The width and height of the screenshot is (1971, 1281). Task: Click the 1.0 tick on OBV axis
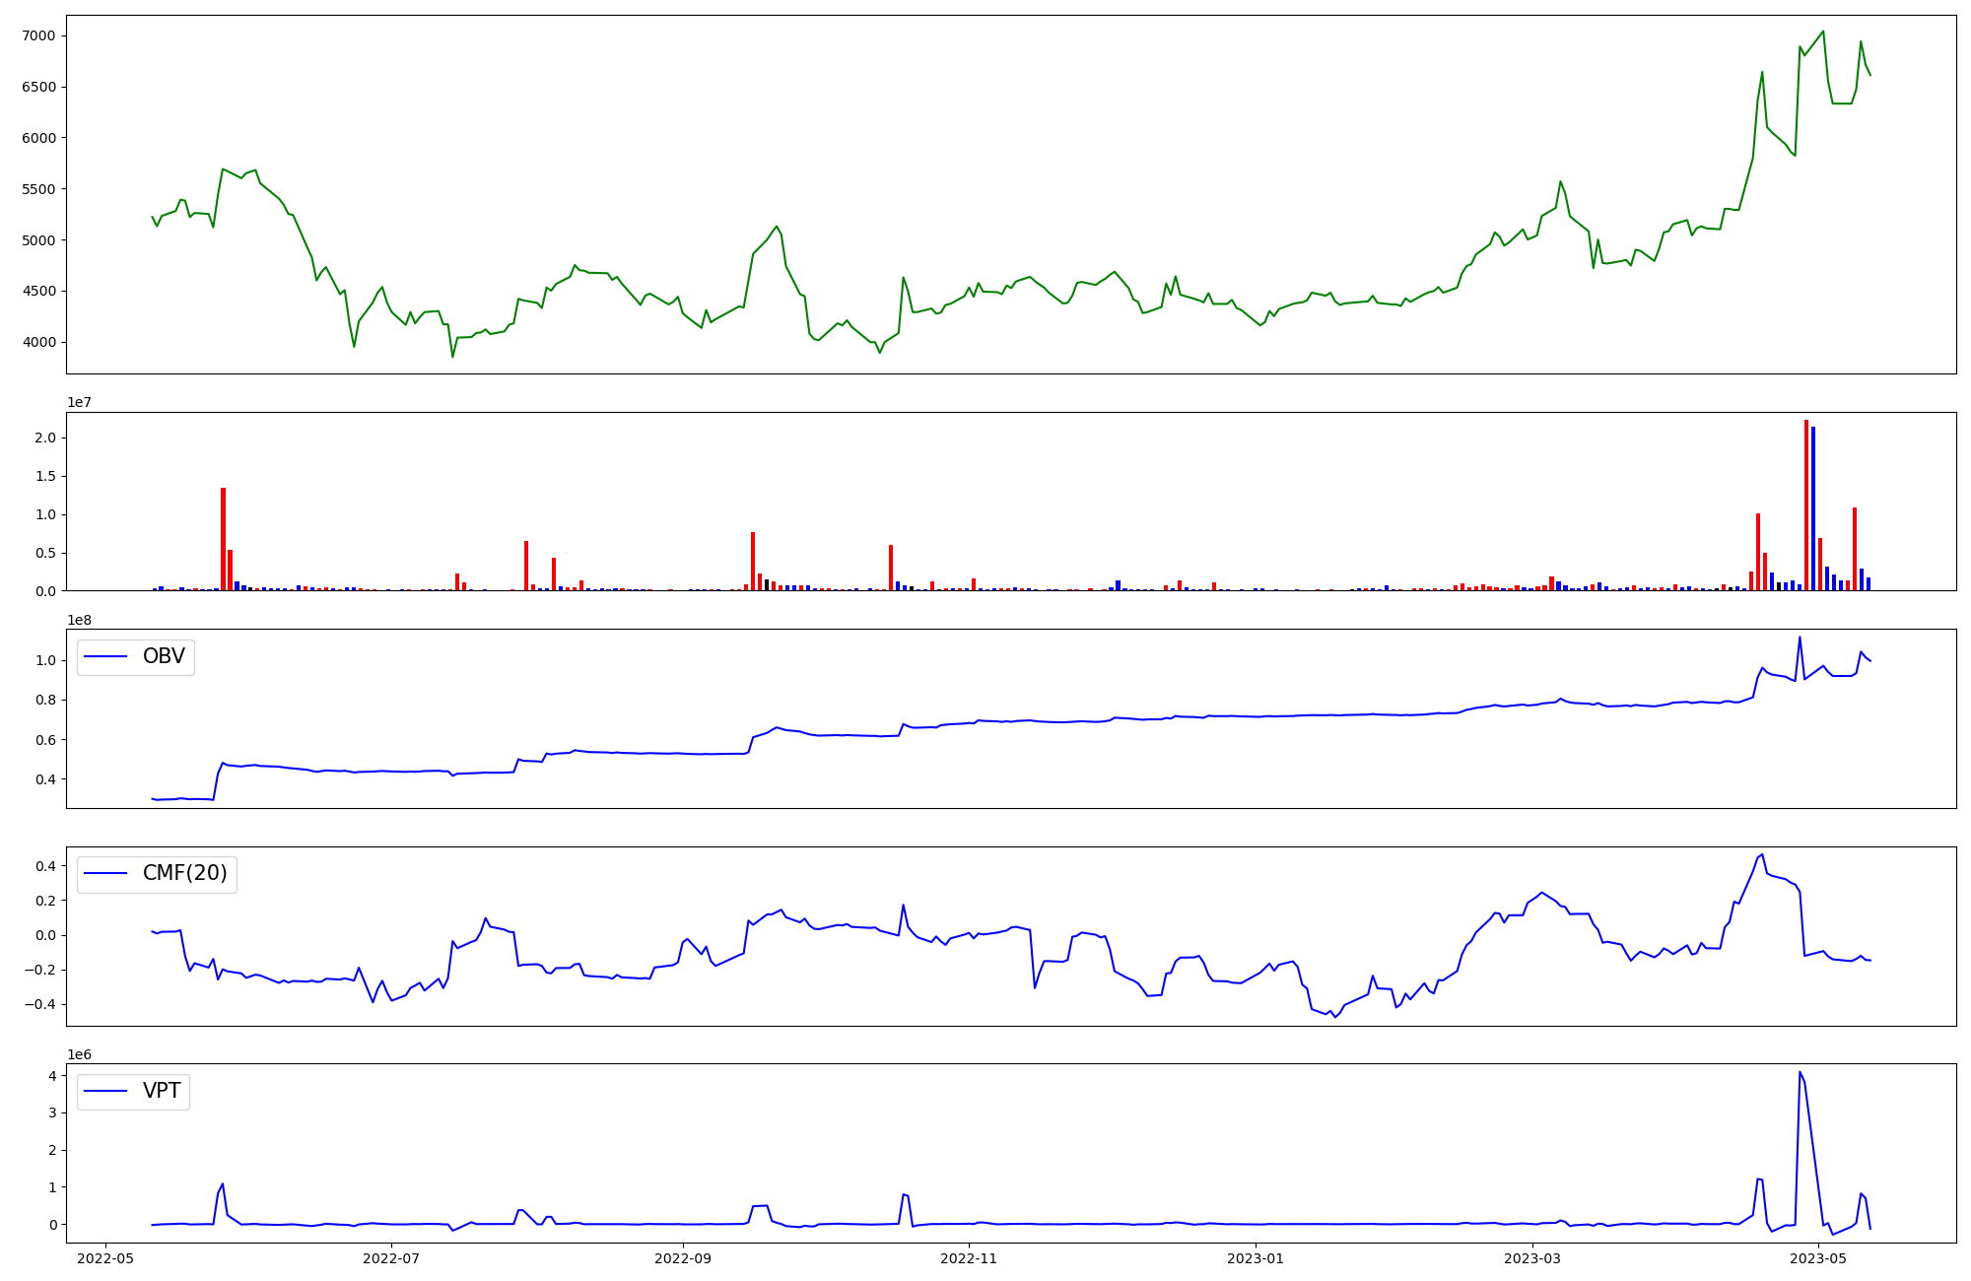tap(46, 660)
